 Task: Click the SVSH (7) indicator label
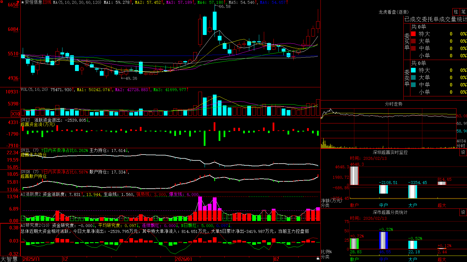point(30,172)
